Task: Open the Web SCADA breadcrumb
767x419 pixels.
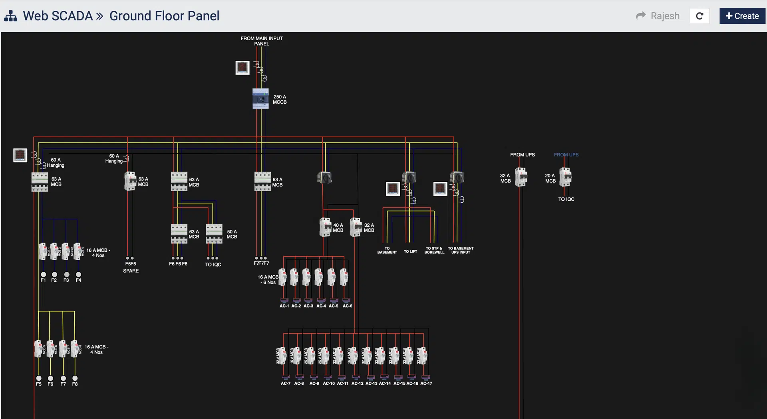Action: 58,16
